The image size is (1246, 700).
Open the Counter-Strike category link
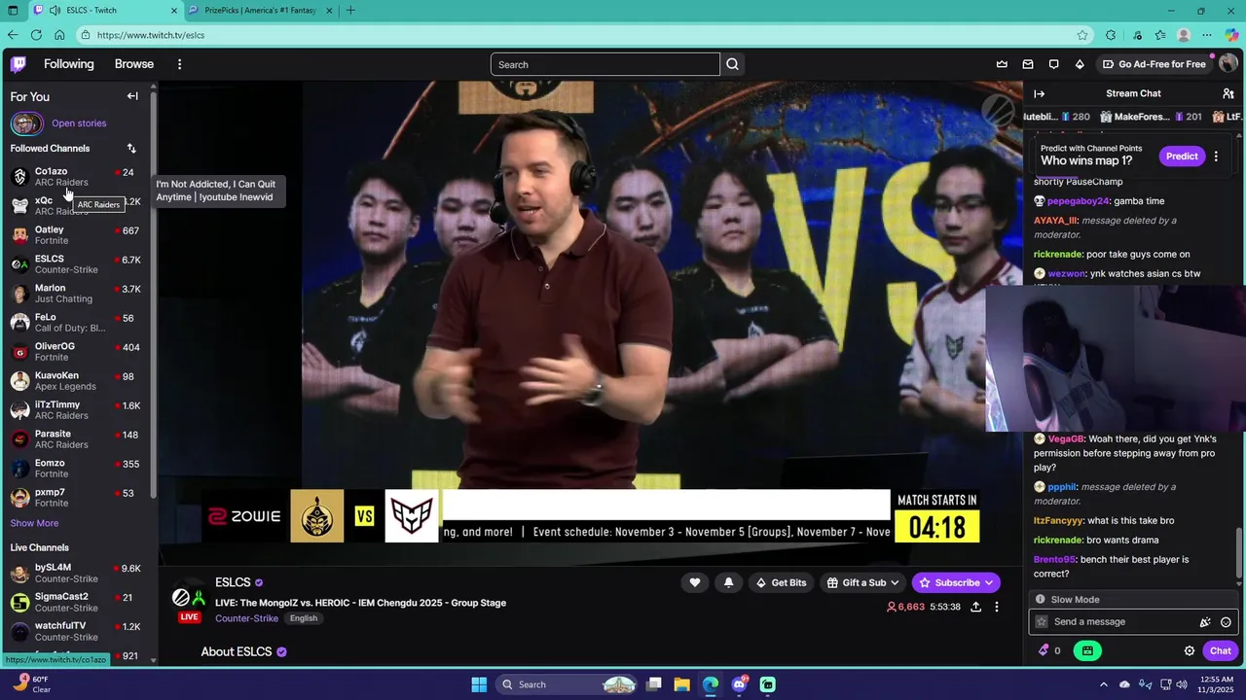(246, 618)
